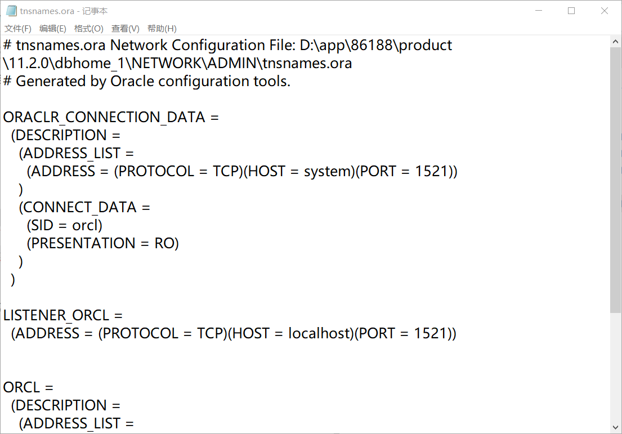Open the 文件(F) File menu
The height and width of the screenshot is (434, 622).
click(x=17, y=28)
